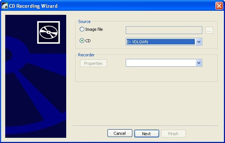Image resolution: width=225 pixels, height=143 pixels.
Task: Close the CD Recording Wizard window
Action: click(x=219, y=6)
